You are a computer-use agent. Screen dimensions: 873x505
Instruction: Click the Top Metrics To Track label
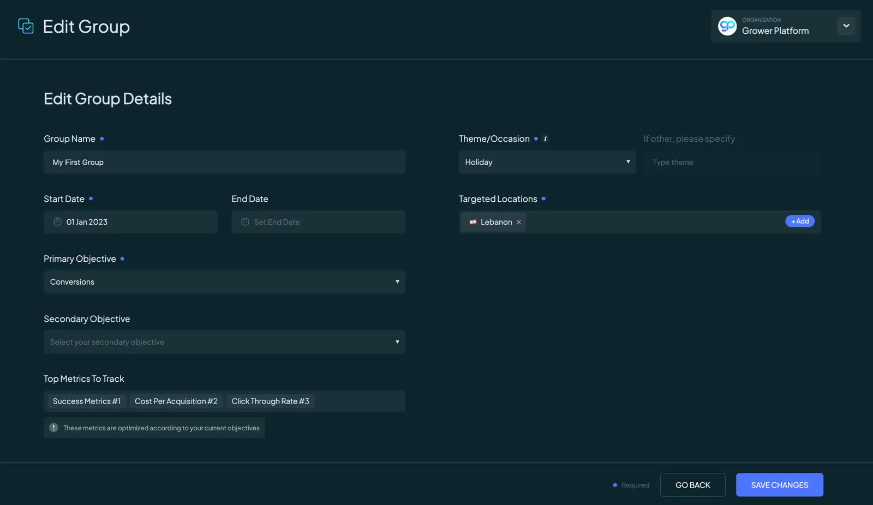(84, 379)
